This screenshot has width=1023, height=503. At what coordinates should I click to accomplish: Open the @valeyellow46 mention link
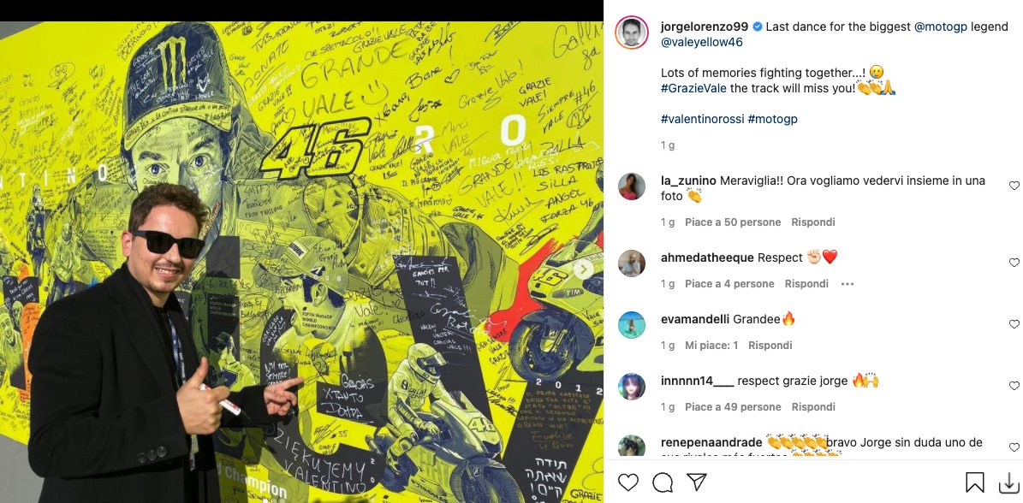tap(702, 43)
